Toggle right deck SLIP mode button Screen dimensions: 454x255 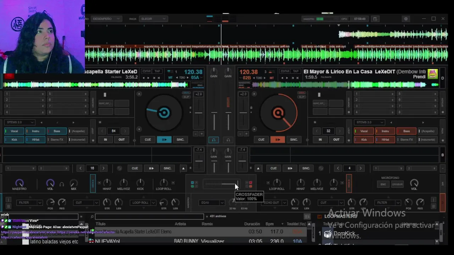[302, 97]
